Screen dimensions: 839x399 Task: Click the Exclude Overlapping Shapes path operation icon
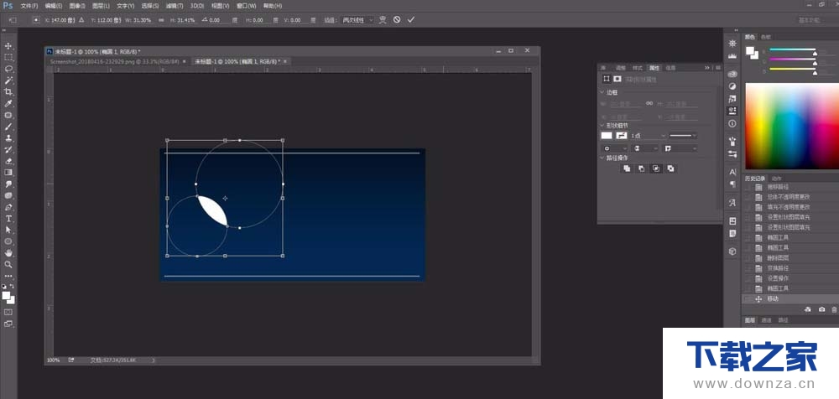[670, 168]
